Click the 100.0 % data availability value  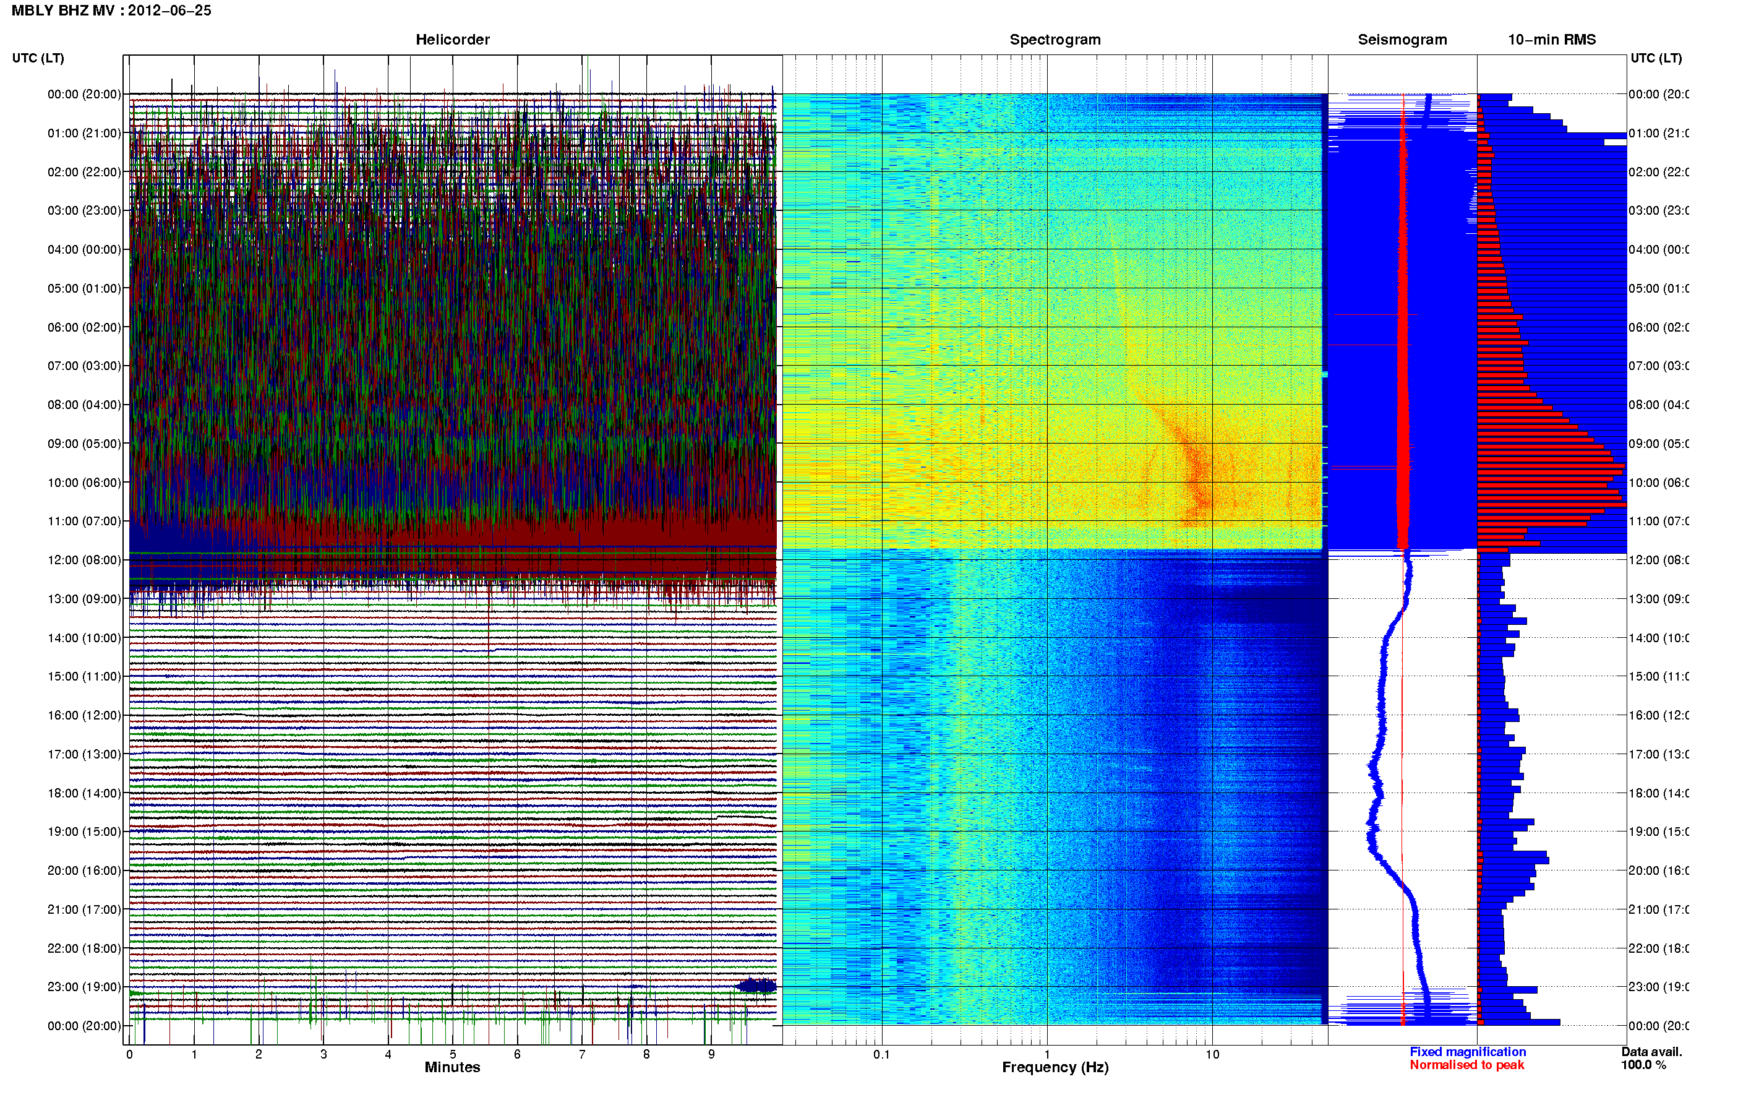click(1643, 1065)
